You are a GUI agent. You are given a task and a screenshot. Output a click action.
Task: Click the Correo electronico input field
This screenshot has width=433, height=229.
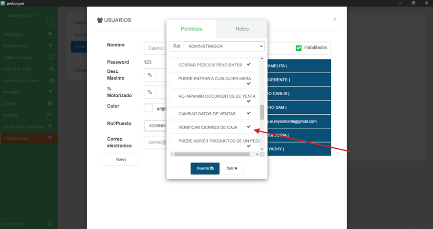155,143
